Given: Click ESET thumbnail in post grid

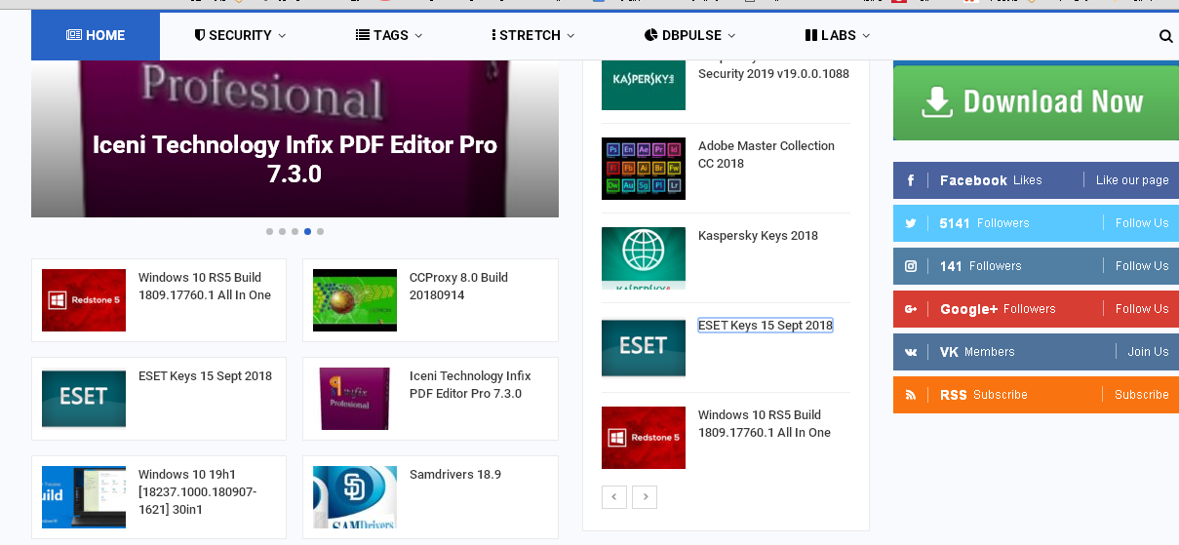Looking at the screenshot, I should tap(84, 399).
